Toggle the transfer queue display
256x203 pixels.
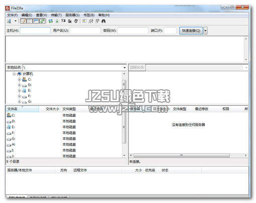pos(42,21)
